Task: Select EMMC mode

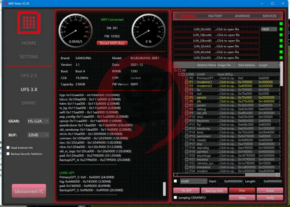Action: point(29,103)
